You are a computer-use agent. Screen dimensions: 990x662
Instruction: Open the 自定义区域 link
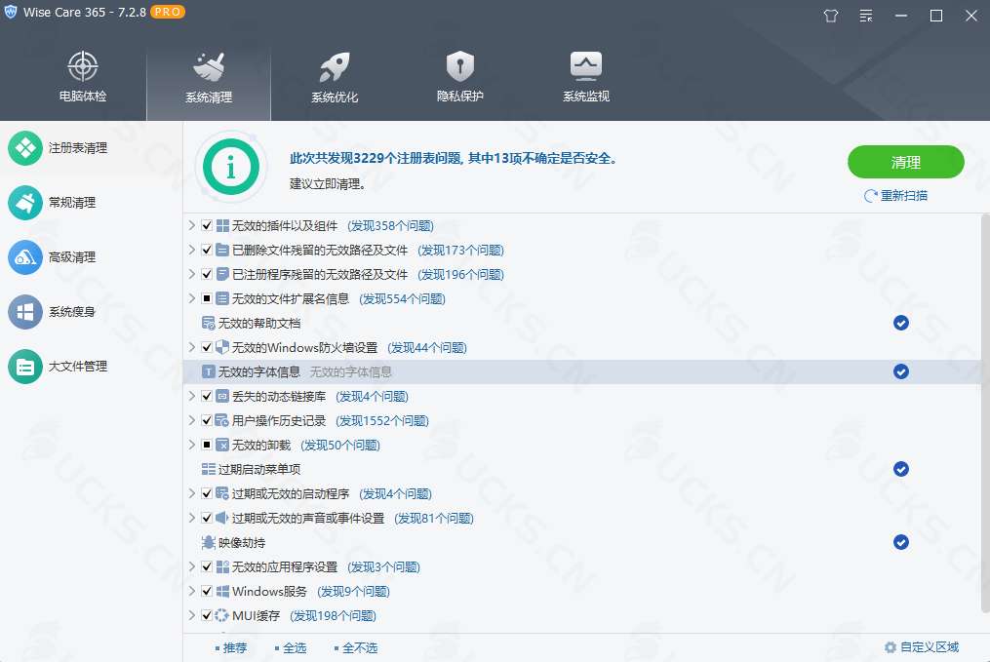pos(930,646)
